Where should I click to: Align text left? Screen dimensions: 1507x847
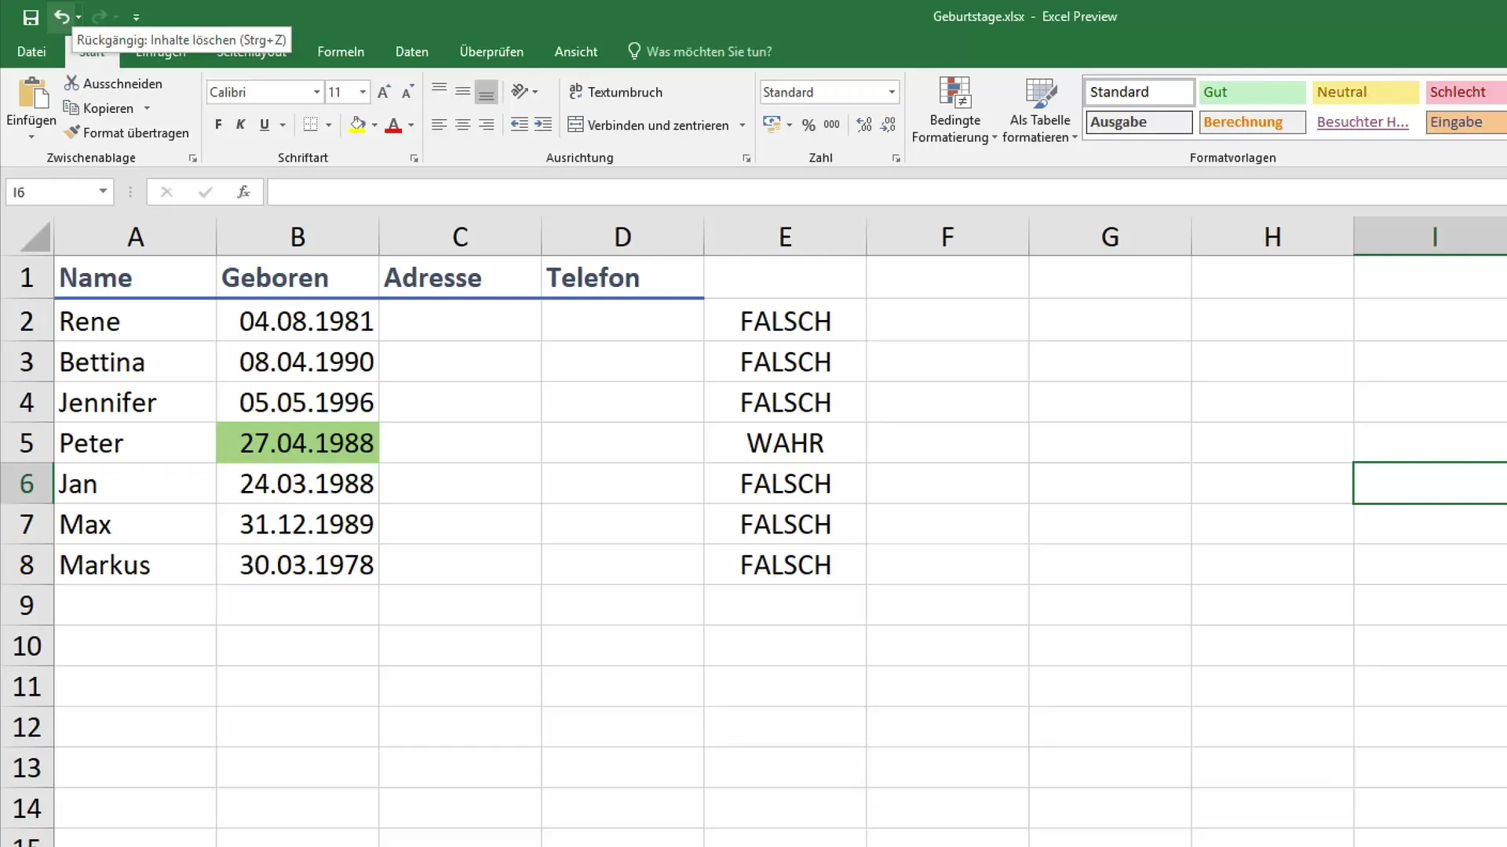(x=440, y=125)
